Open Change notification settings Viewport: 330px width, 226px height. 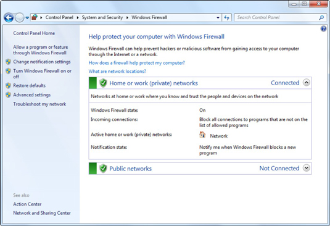(42, 62)
